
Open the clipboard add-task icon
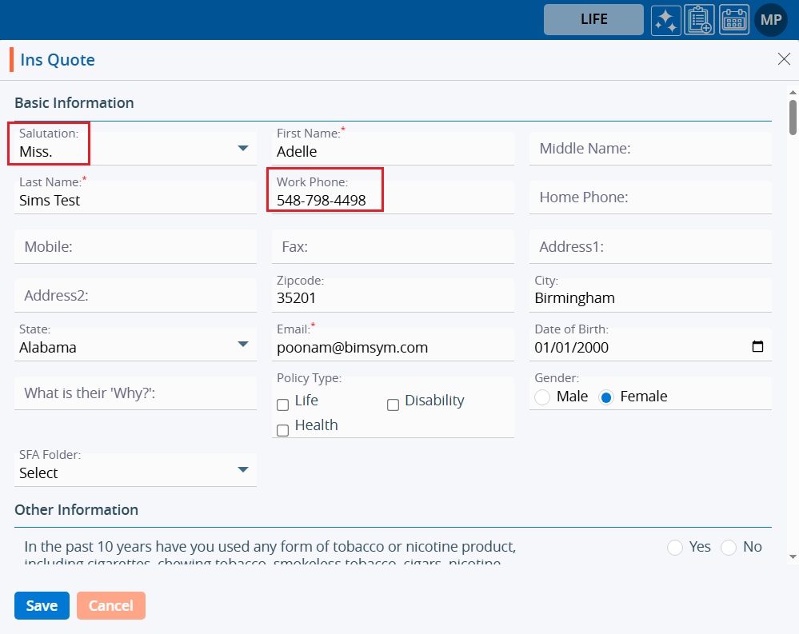point(700,20)
